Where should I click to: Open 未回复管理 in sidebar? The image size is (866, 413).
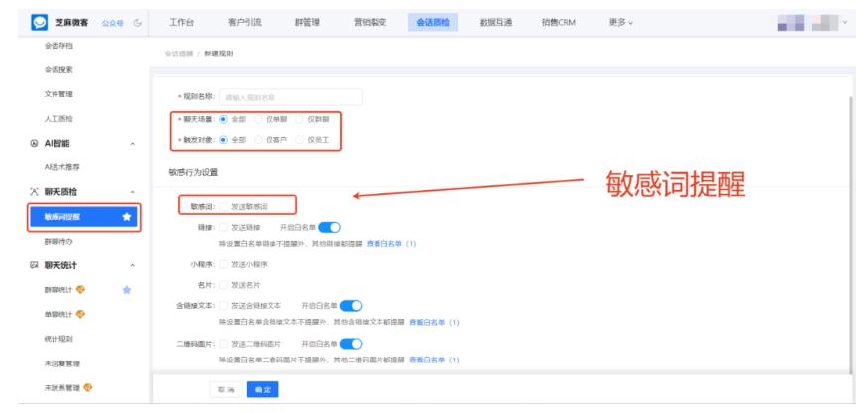62,363
